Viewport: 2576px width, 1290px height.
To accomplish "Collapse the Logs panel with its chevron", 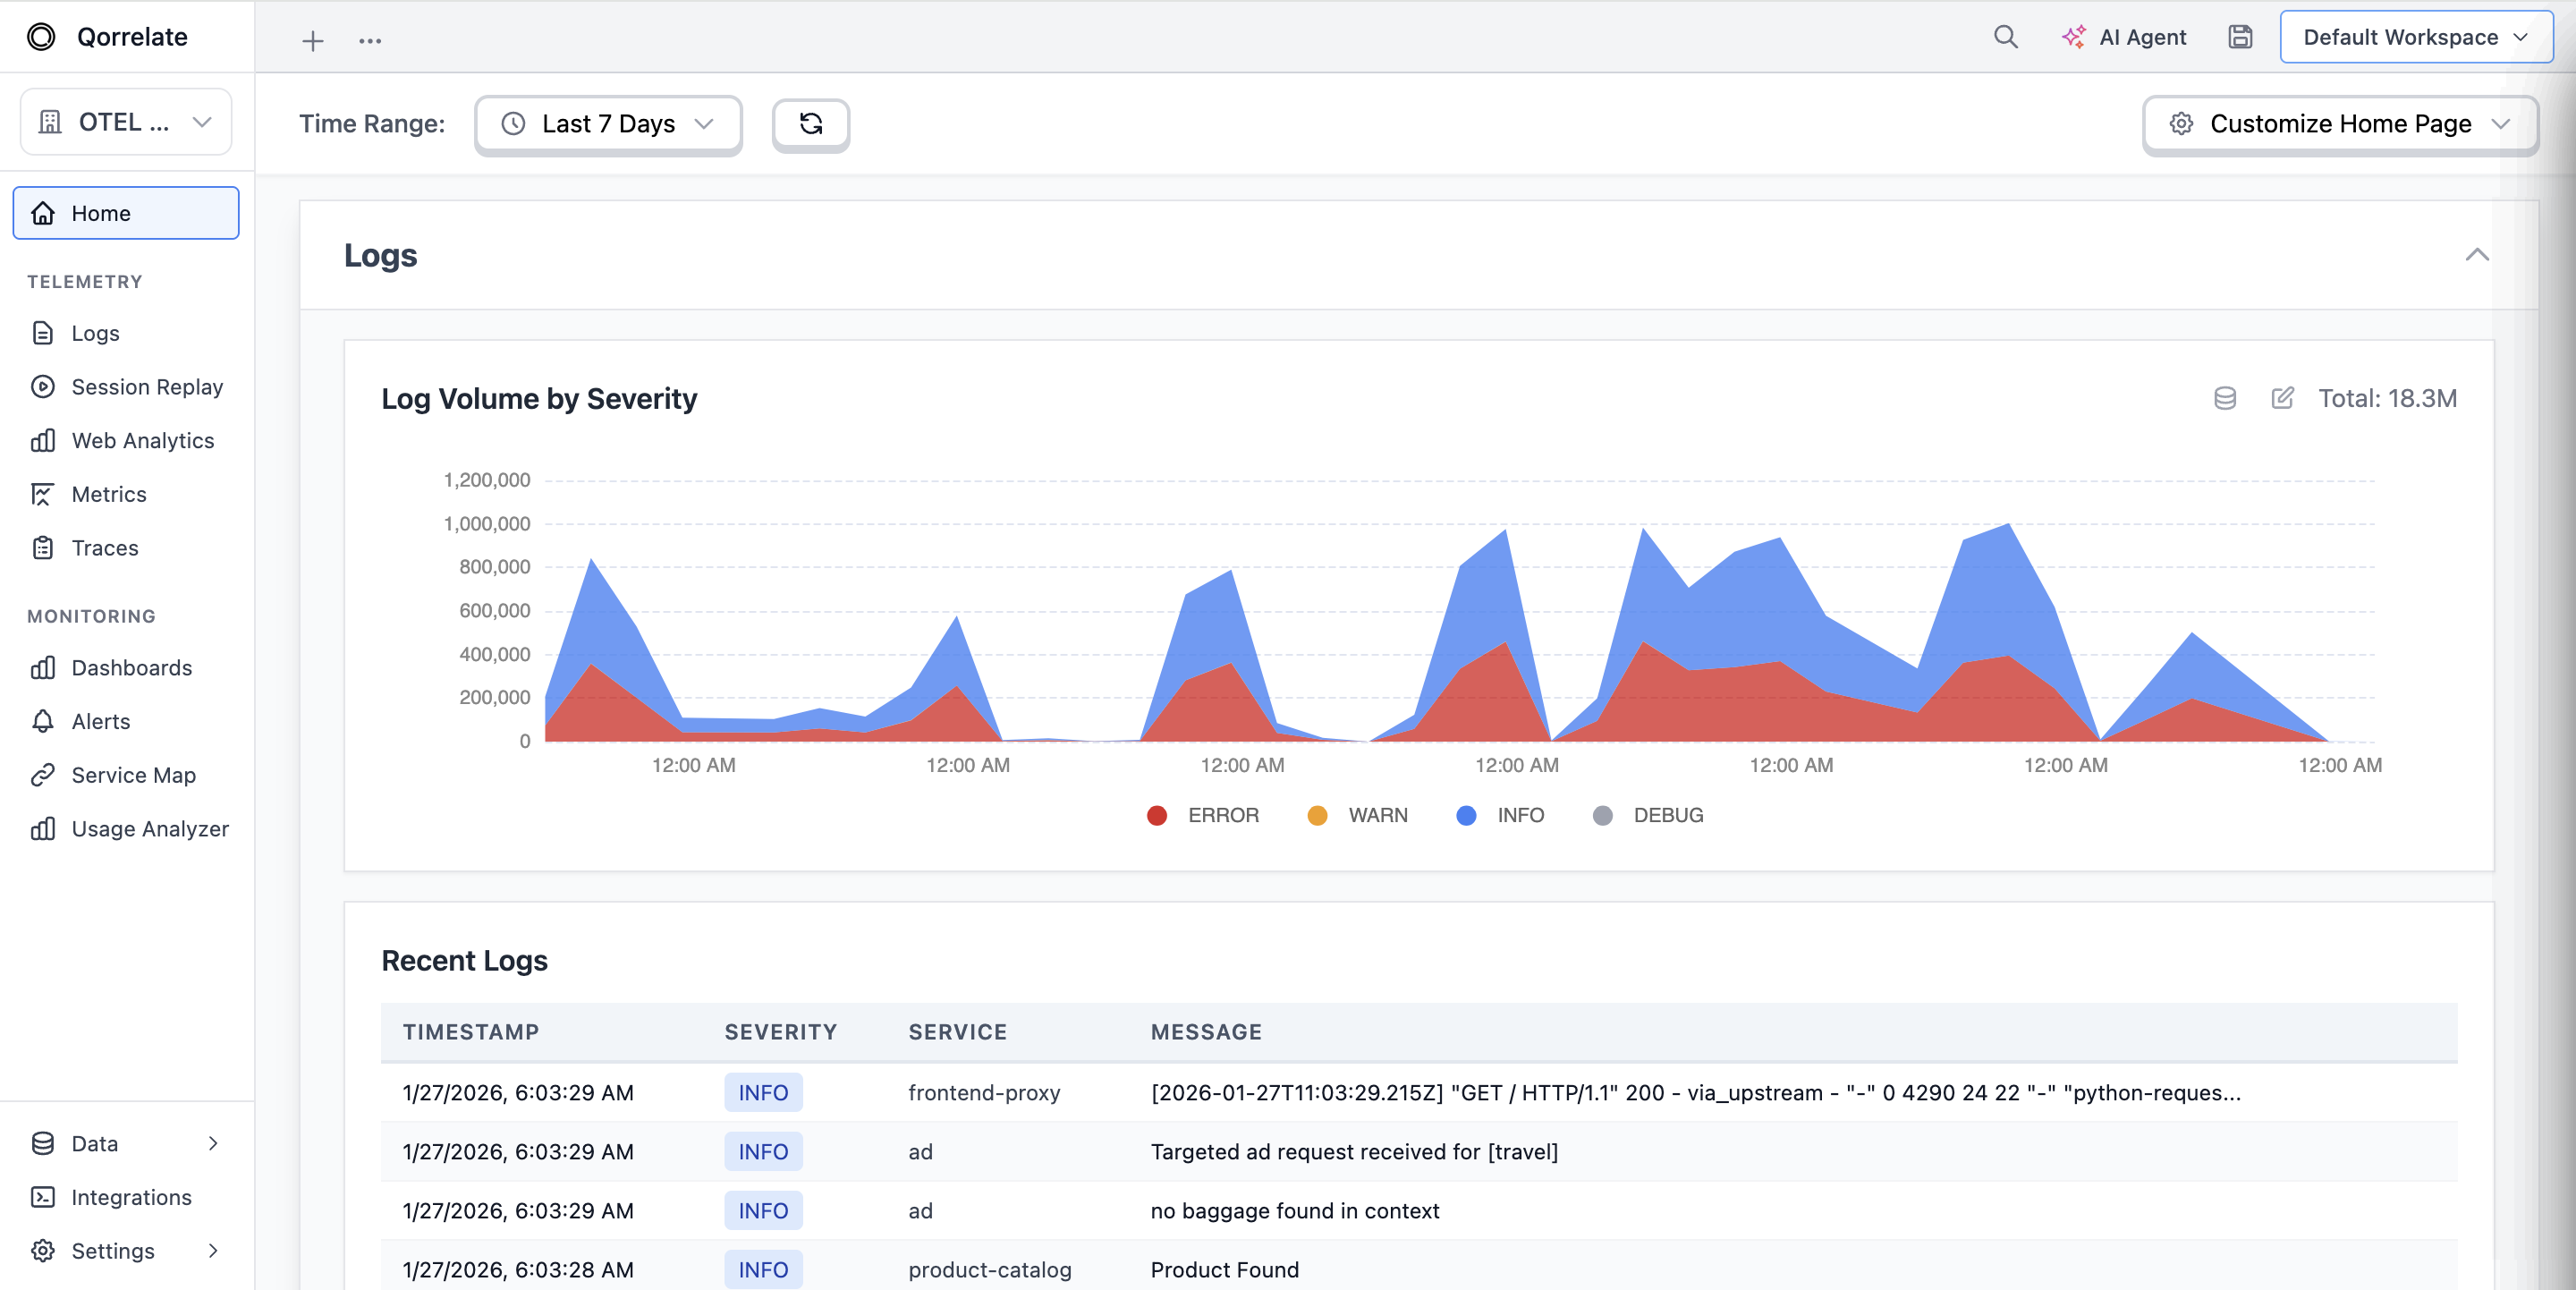I will [2478, 255].
